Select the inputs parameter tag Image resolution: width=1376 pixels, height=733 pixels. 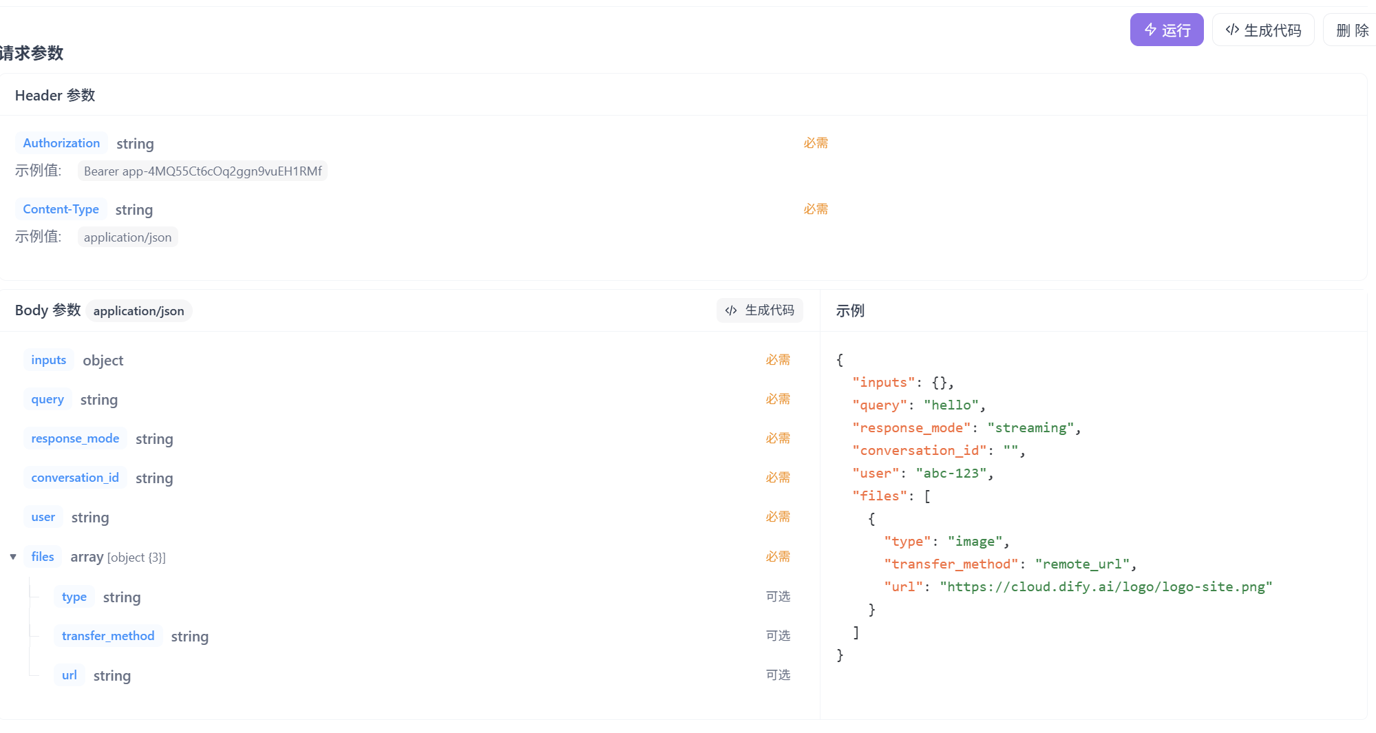(49, 360)
